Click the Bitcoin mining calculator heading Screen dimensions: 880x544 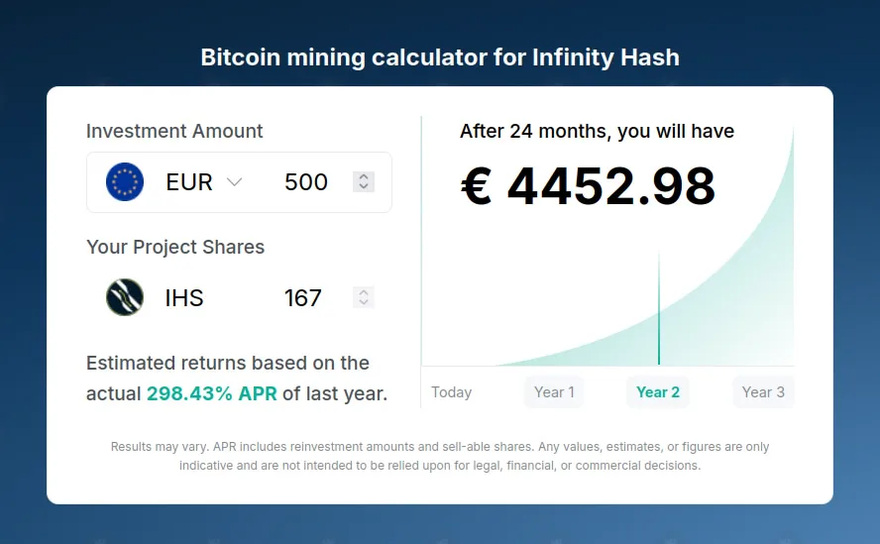coord(440,57)
